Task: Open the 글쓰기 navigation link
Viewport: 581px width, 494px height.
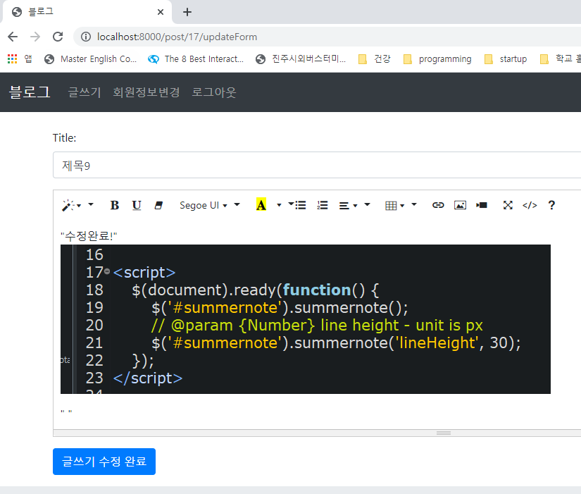Action: (x=85, y=92)
